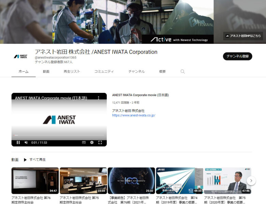
Task: Enter fullscreen mode in video player
Action: tap(100, 142)
